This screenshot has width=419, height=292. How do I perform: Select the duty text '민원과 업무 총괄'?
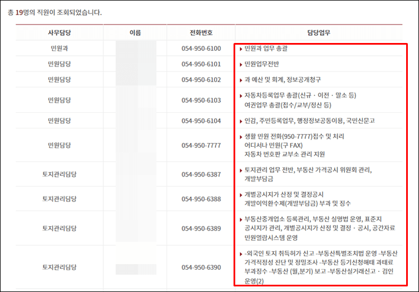(266, 49)
